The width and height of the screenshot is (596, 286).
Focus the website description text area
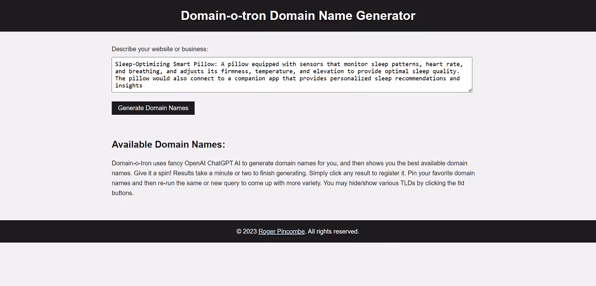click(x=292, y=75)
